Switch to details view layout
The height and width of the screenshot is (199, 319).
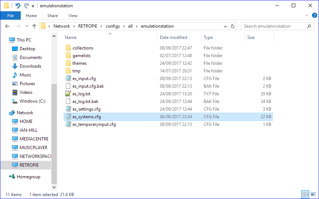tap(305, 195)
